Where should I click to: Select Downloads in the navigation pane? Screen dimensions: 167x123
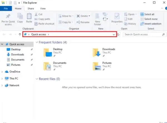(18, 55)
